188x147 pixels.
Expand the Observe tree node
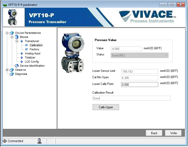click(x=7, y=70)
